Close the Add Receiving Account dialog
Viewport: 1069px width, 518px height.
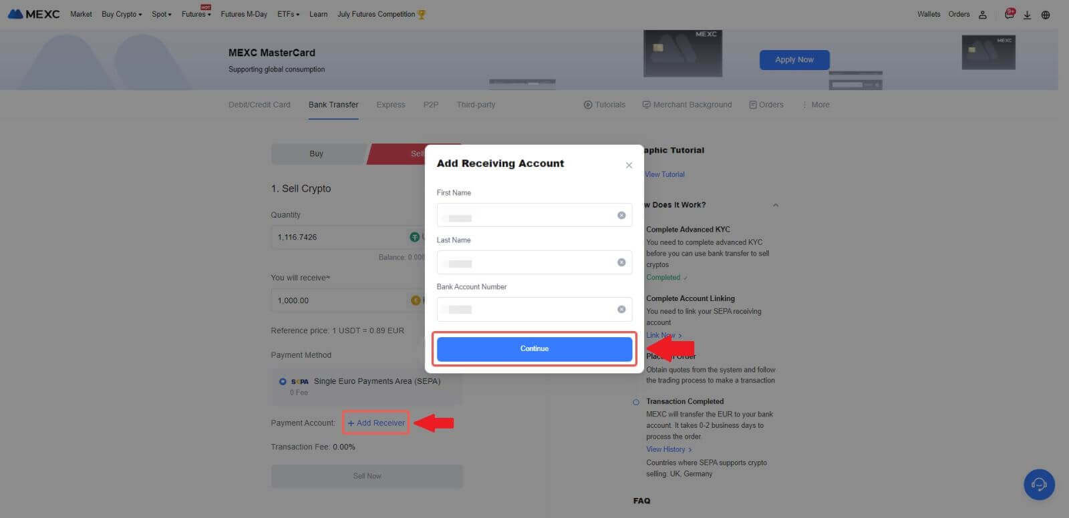[629, 165]
